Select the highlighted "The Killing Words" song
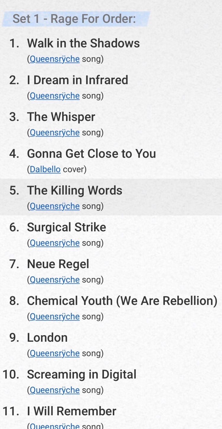The width and height of the screenshot is (222, 429). (x=75, y=190)
